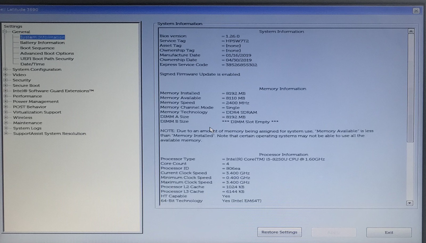Select the Video category label
426x243 pixels.
click(19, 75)
